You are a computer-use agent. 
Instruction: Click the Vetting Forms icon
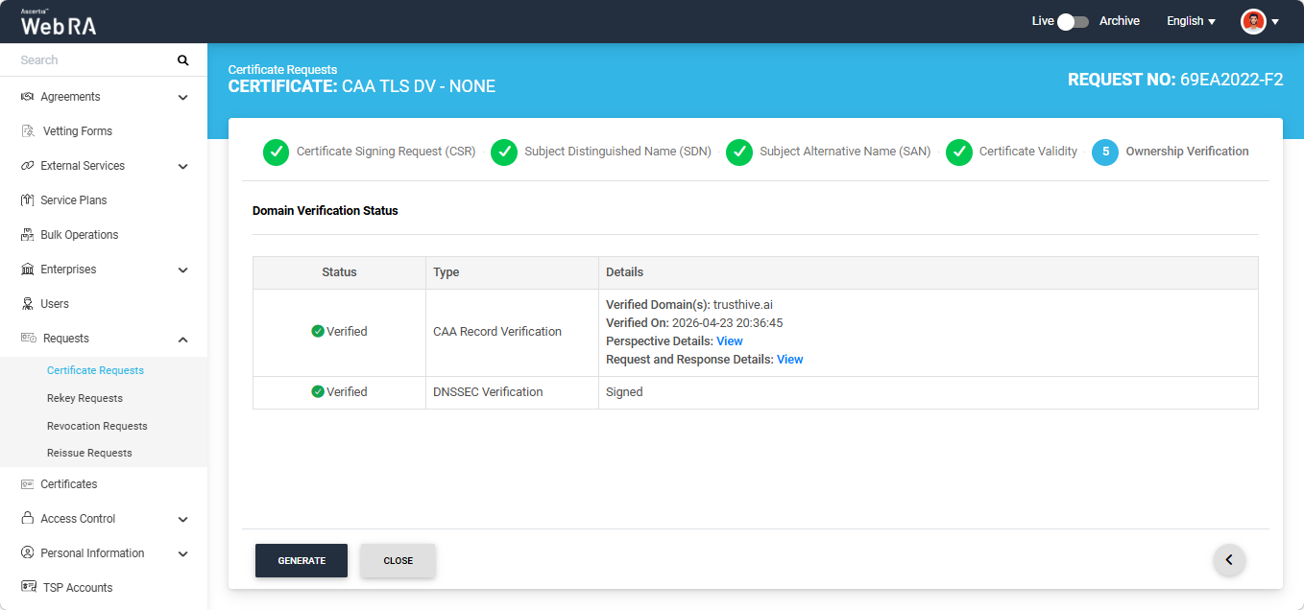tap(28, 131)
